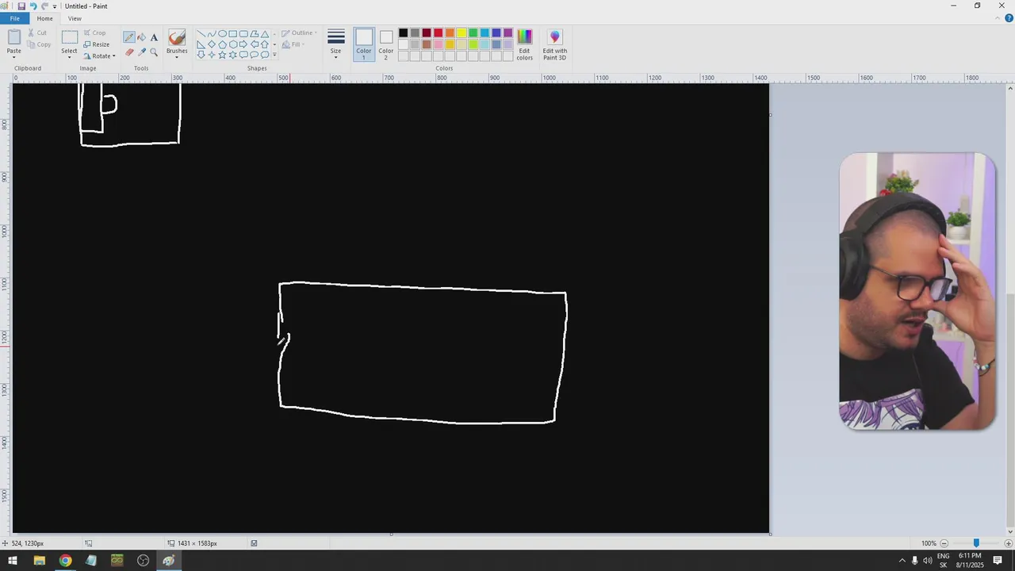The image size is (1015, 571).
Task: Select the Fill with color bucket tool
Action: click(x=142, y=37)
